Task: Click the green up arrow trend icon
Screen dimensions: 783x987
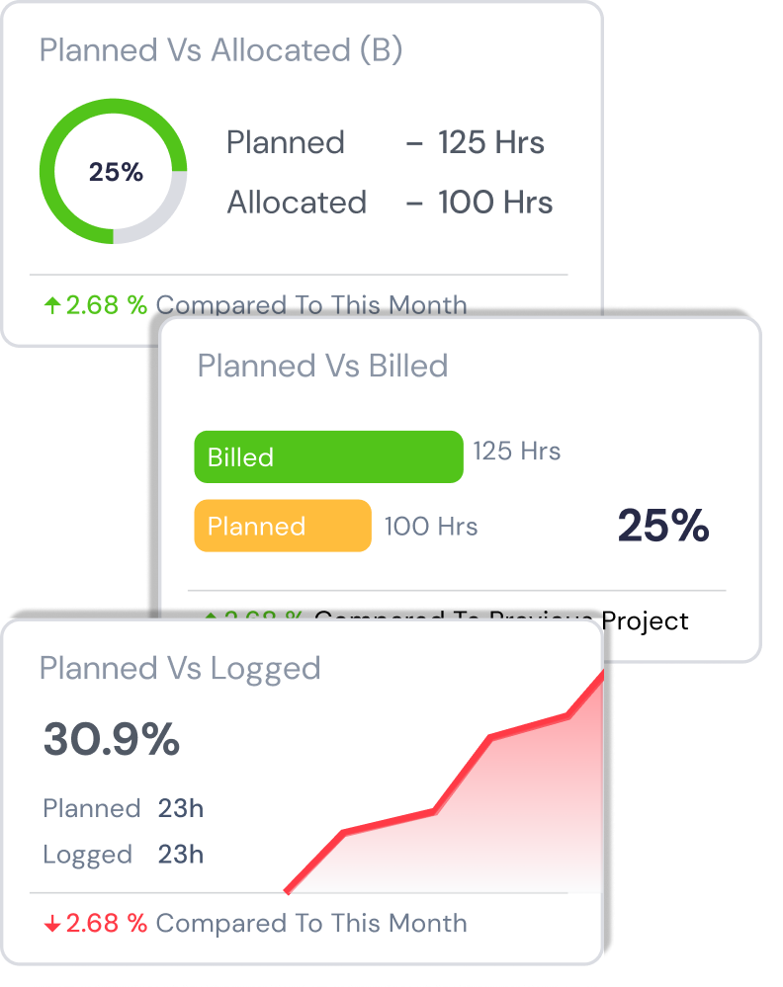Action: pos(52,305)
